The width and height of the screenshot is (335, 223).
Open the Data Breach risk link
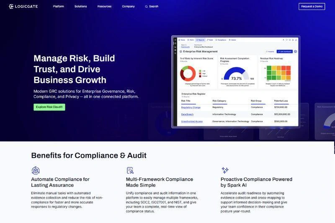coord(187,114)
